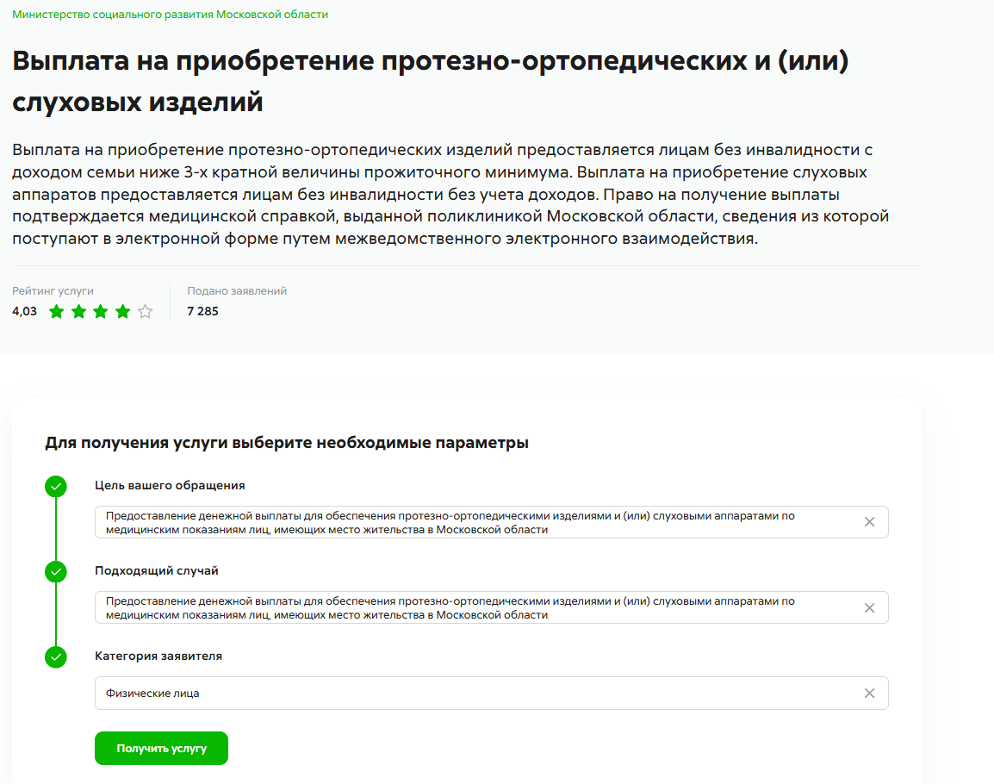The image size is (994, 784).
Task: Click the Цель вашего обращения label
Action: coord(170,485)
